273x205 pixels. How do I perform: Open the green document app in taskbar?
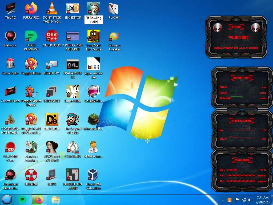tap(22, 200)
